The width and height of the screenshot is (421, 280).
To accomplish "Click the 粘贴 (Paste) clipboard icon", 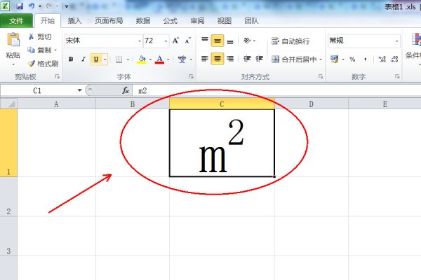I will click(13, 40).
